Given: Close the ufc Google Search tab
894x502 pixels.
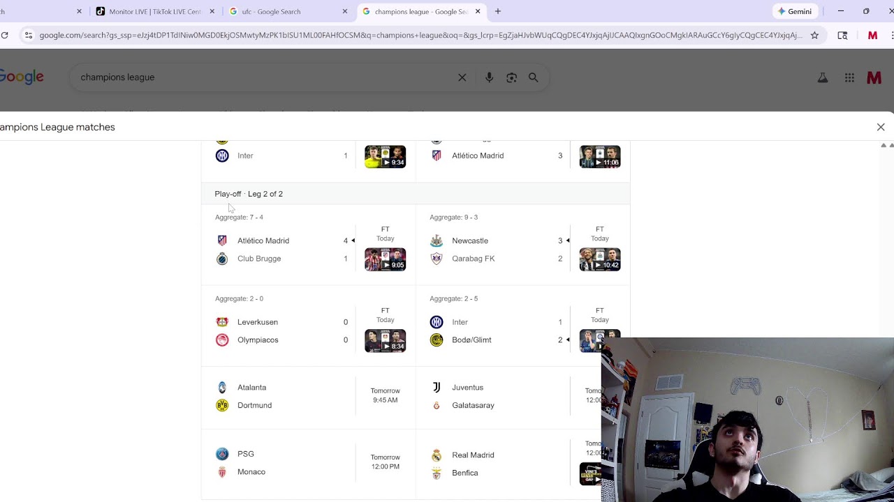Looking at the screenshot, I should [x=345, y=11].
